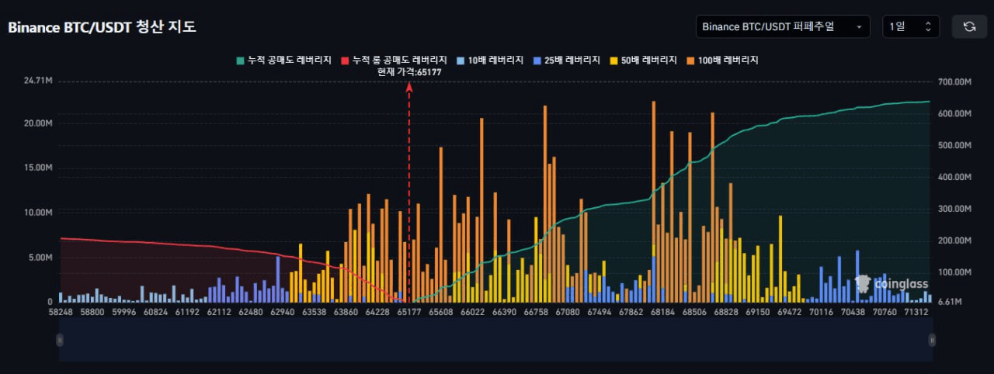
Task: Toggle 100배 레버리지 series via its label
Action: point(728,60)
